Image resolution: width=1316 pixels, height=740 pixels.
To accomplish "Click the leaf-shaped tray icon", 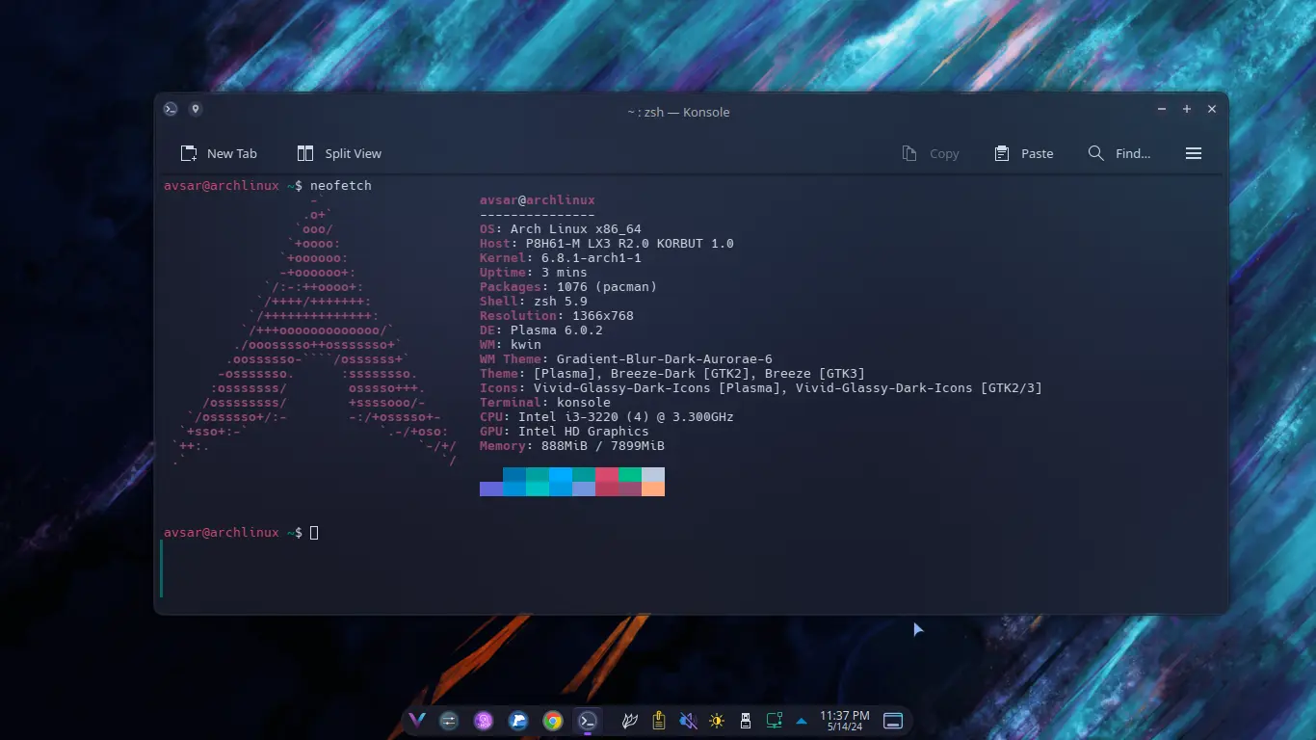I will click(630, 720).
